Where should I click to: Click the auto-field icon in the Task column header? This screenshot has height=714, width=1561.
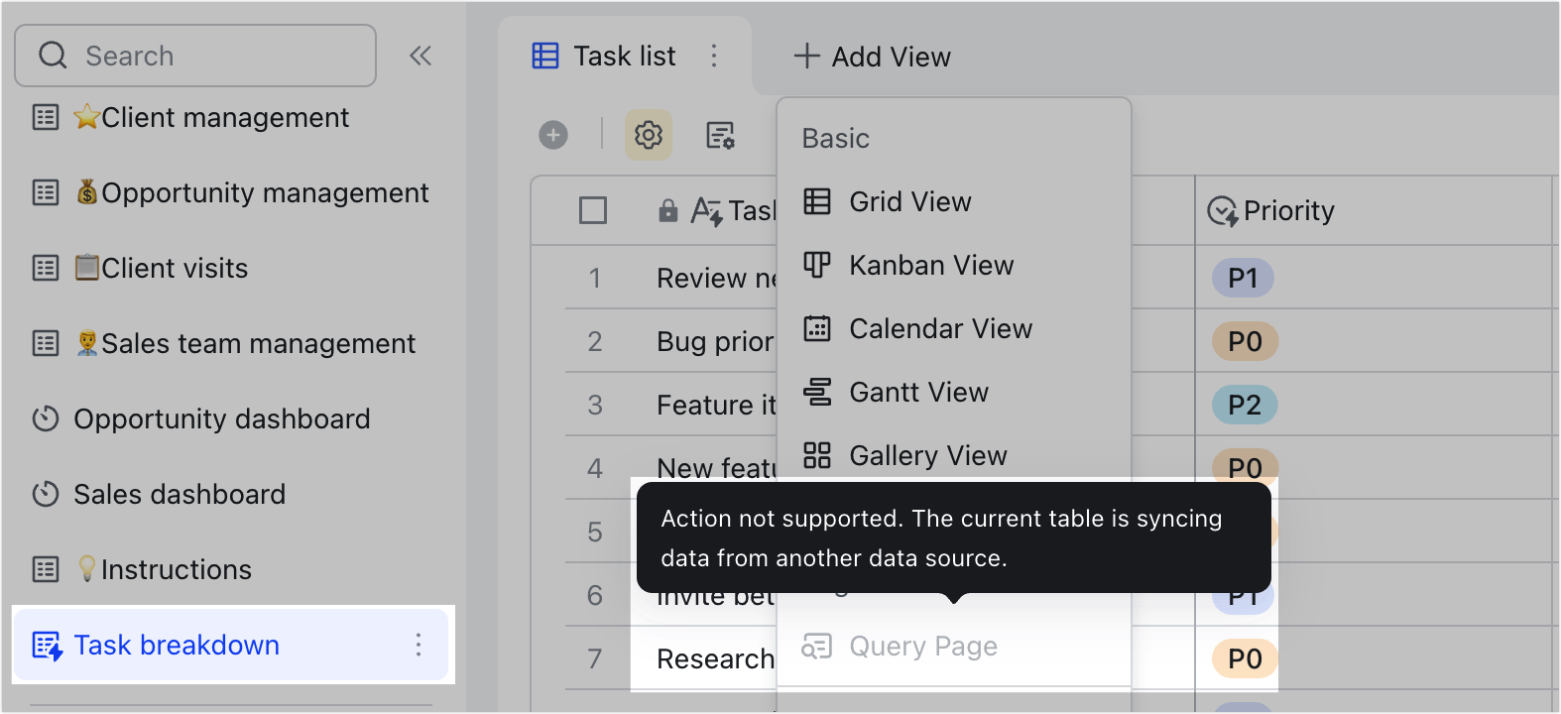708,210
